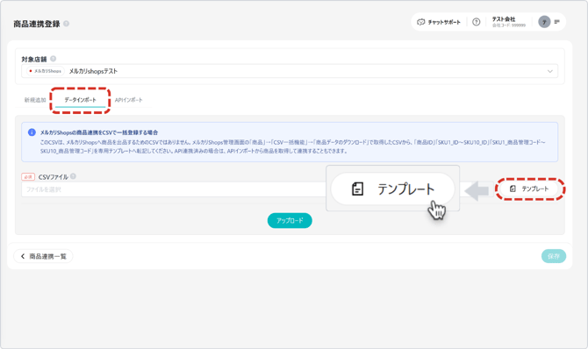Open the menu icon beside the avatar
The height and width of the screenshot is (349, 588).
tap(557, 22)
